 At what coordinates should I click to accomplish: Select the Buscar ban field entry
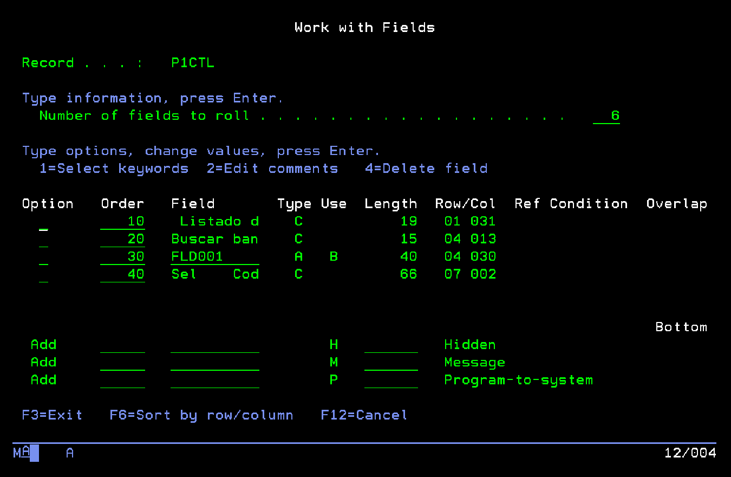(214, 238)
